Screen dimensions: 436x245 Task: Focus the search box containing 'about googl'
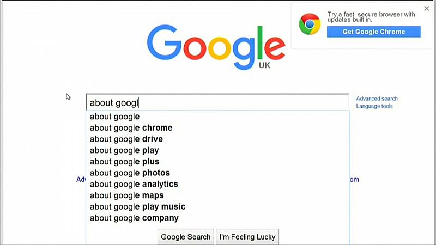pos(217,102)
